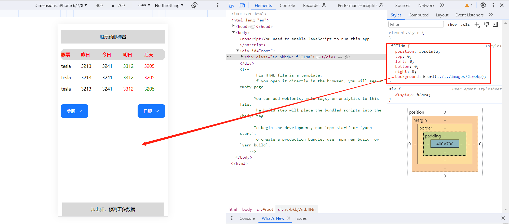Click the warning issues counter icon
This screenshot has width=509, height=224.
pyautogui.click(x=469, y=6)
